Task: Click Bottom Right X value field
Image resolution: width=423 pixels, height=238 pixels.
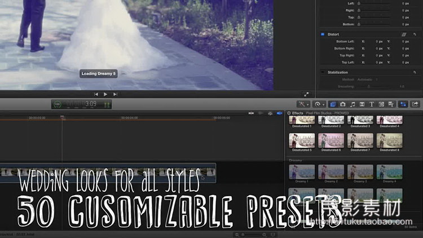Action: 379,49
